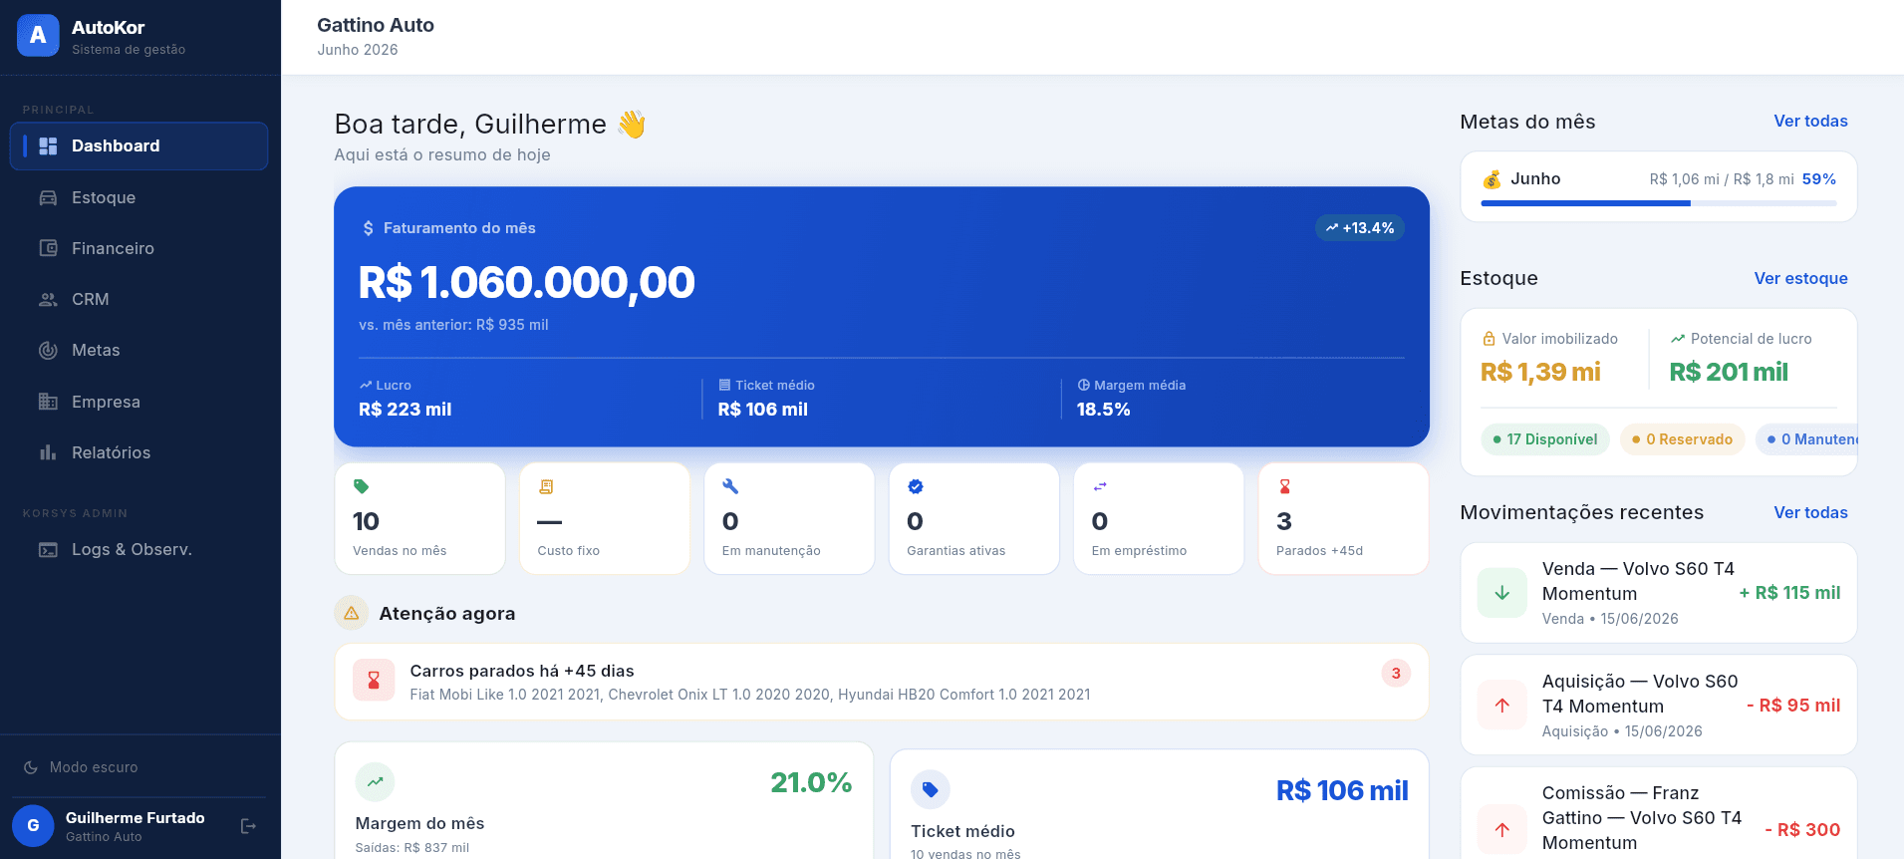The width and height of the screenshot is (1904, 859).
Task: Click the +13.4% growth badge
Action: click(1360, 228)
